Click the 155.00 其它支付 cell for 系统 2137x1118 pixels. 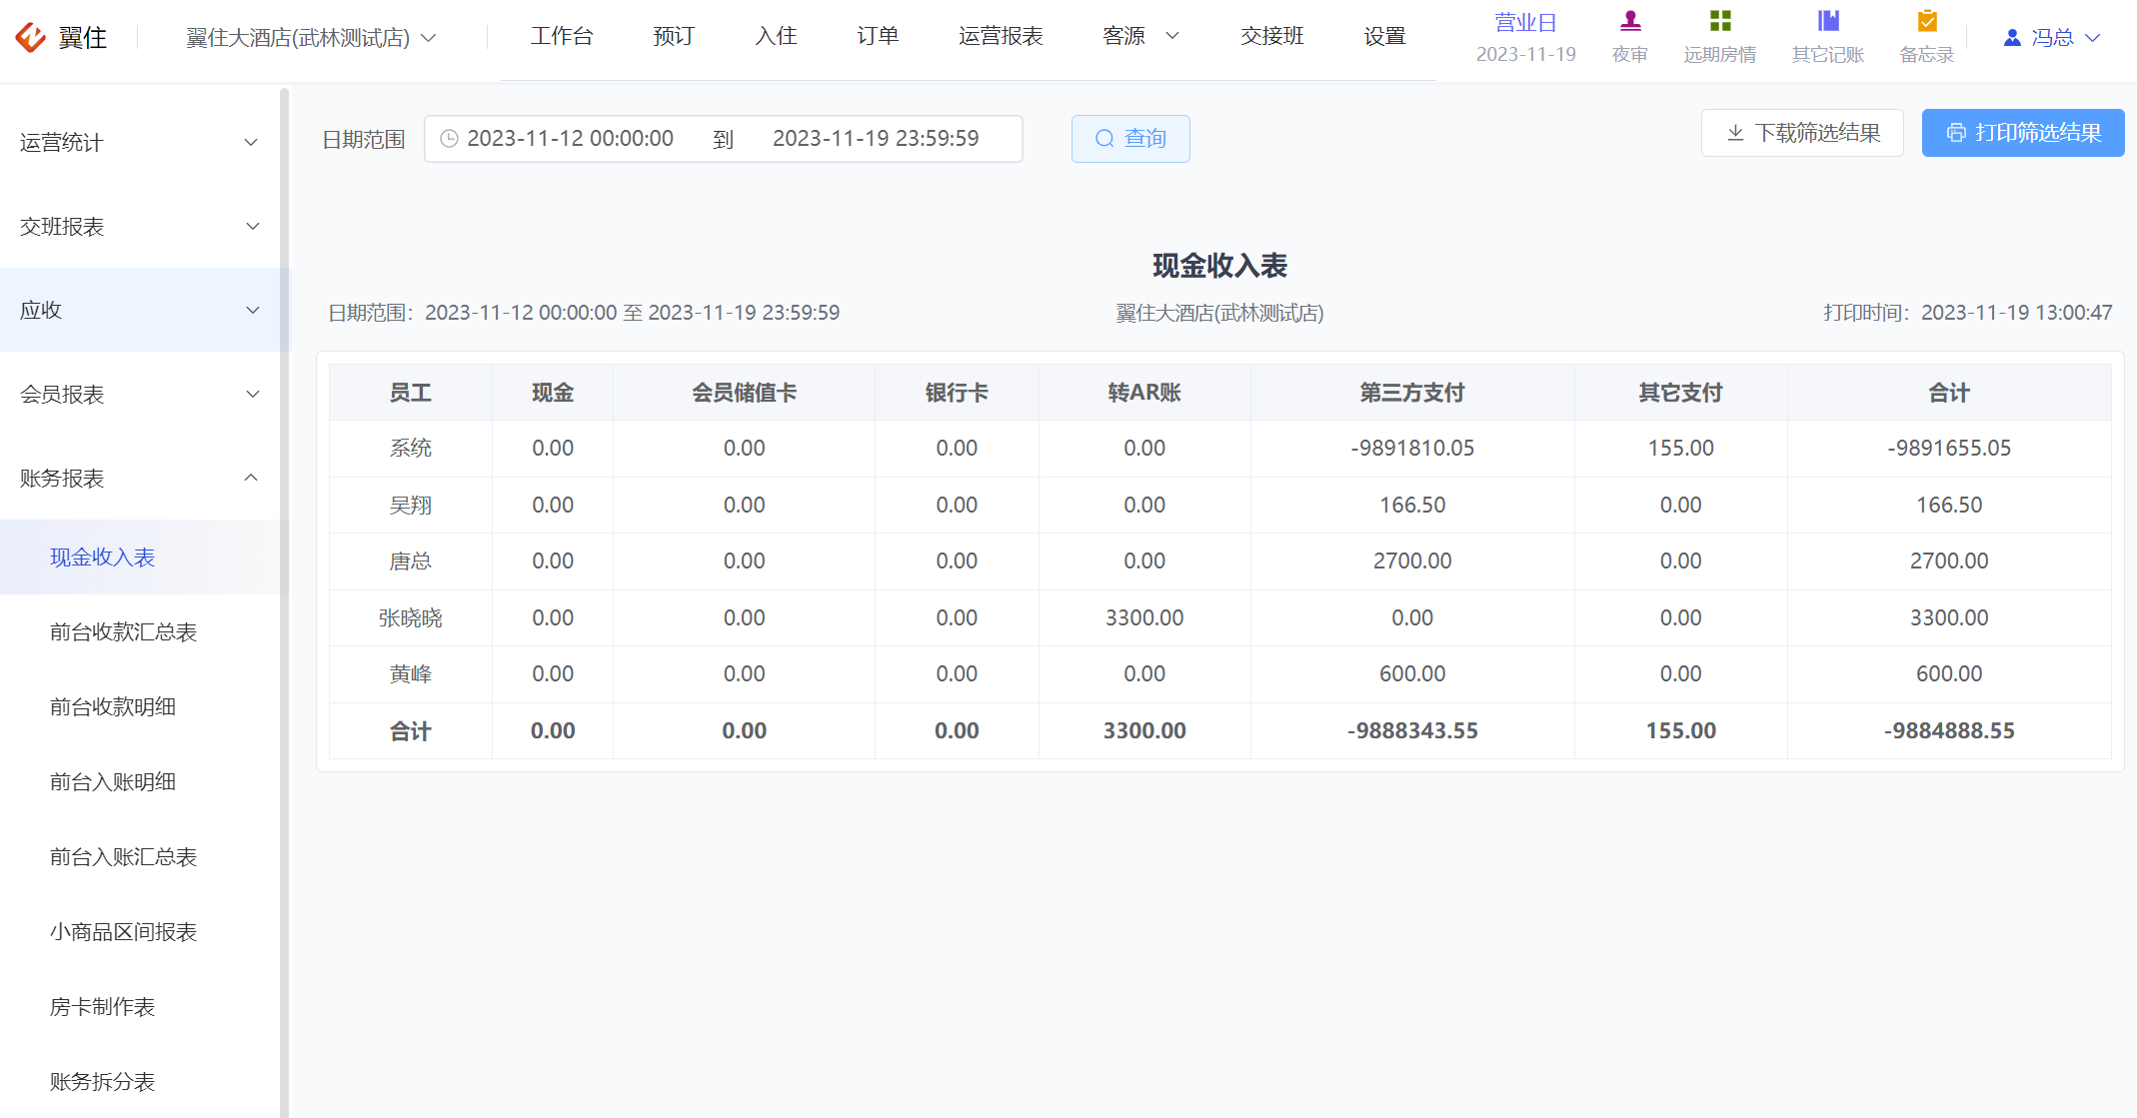click(1681, 448)
